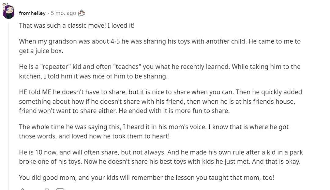The height and width of the screenshot is (190, 330).
Task: Downvote fromhelley's comment
Action: point(47,189)
